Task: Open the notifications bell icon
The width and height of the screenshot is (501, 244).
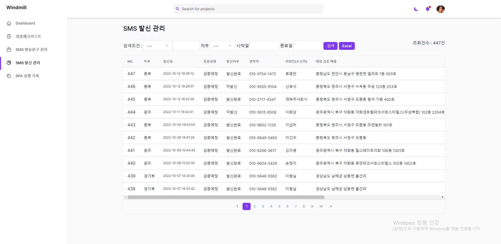Action: tap(428, 9)
